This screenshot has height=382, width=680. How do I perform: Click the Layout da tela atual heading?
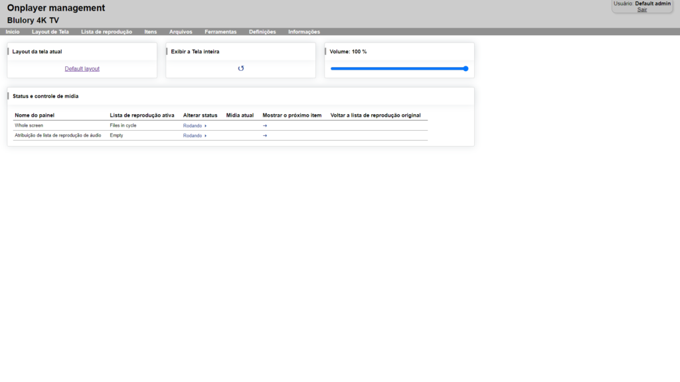(37, 52)
